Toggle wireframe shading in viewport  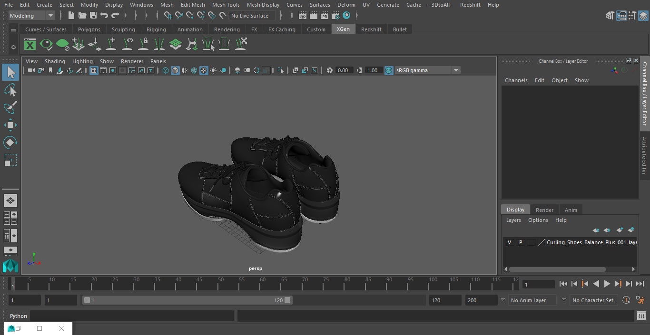pos(166,70)
